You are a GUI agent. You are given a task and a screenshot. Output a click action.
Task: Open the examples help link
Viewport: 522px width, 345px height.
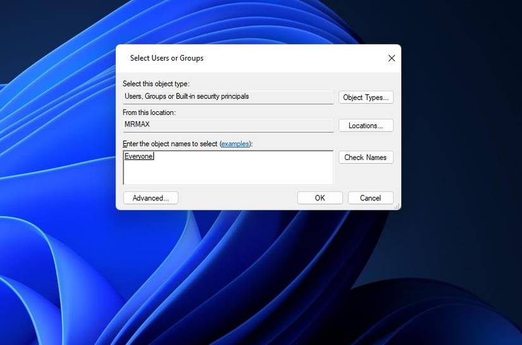click(235, 143)
